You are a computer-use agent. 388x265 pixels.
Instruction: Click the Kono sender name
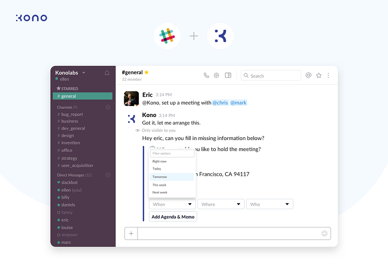click(149, 115)
